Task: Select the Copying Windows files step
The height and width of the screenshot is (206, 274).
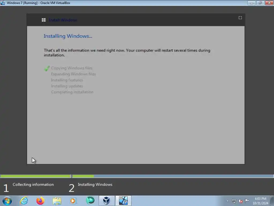Action: click(x=72, y=68)
